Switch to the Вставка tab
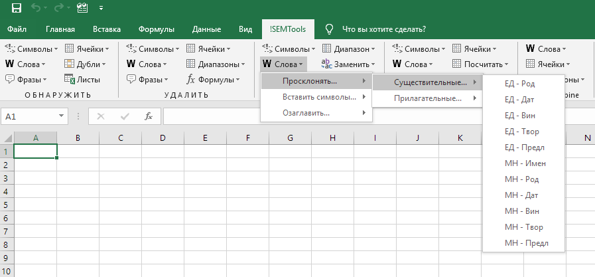Image resolution: width=595 pixels, height=277 pixels. click(x=107, y=29)
